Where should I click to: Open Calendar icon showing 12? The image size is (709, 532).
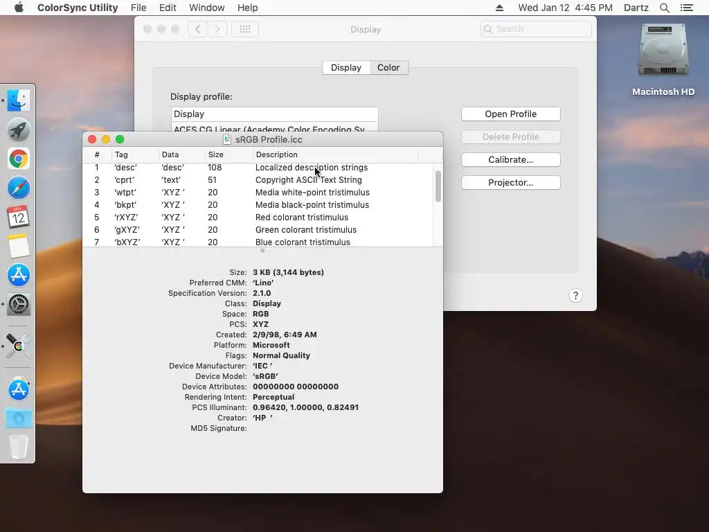[x=19, y=217]
